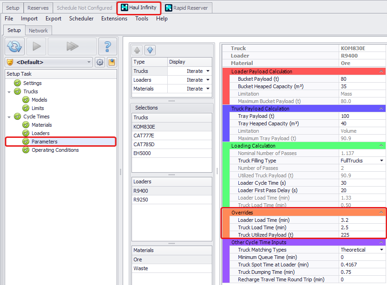Click the refresh arrows toolbar icon
The width and height of the screenshot is (387, 285).
[x=14, y=46]
